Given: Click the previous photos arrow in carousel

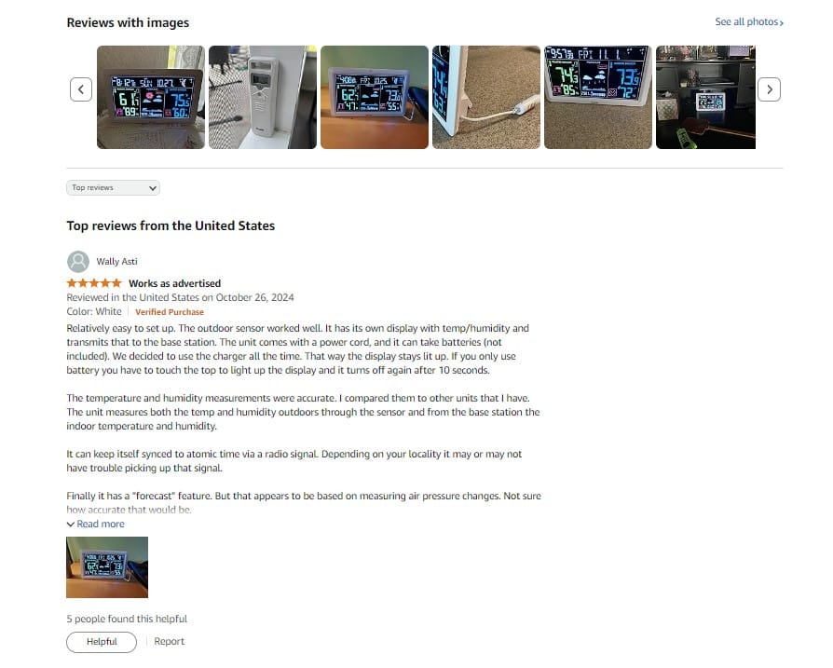Looking at the screenshot, I should (81, 89).
